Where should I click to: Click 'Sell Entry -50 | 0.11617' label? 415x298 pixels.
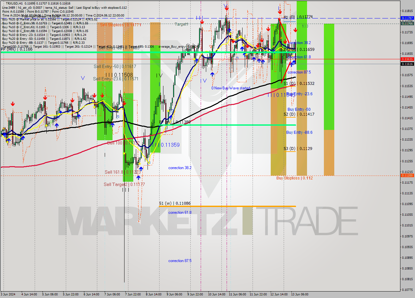115,66
